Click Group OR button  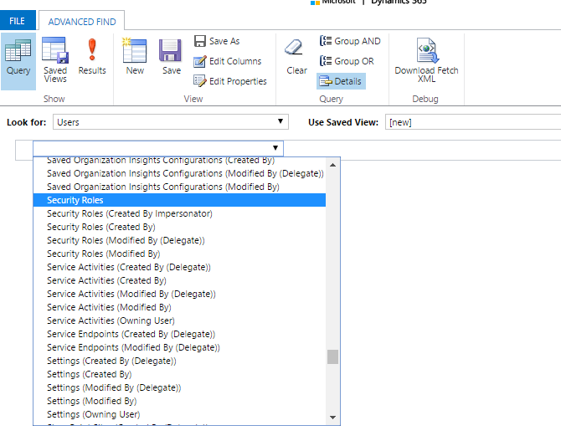tap(347, 61)
